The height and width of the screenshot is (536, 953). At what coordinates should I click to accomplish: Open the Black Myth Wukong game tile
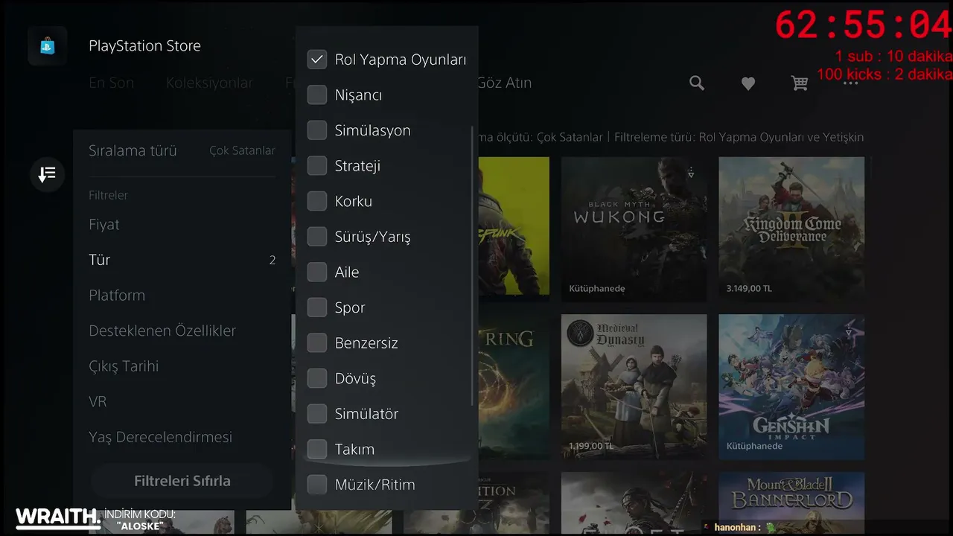[634, 229]
